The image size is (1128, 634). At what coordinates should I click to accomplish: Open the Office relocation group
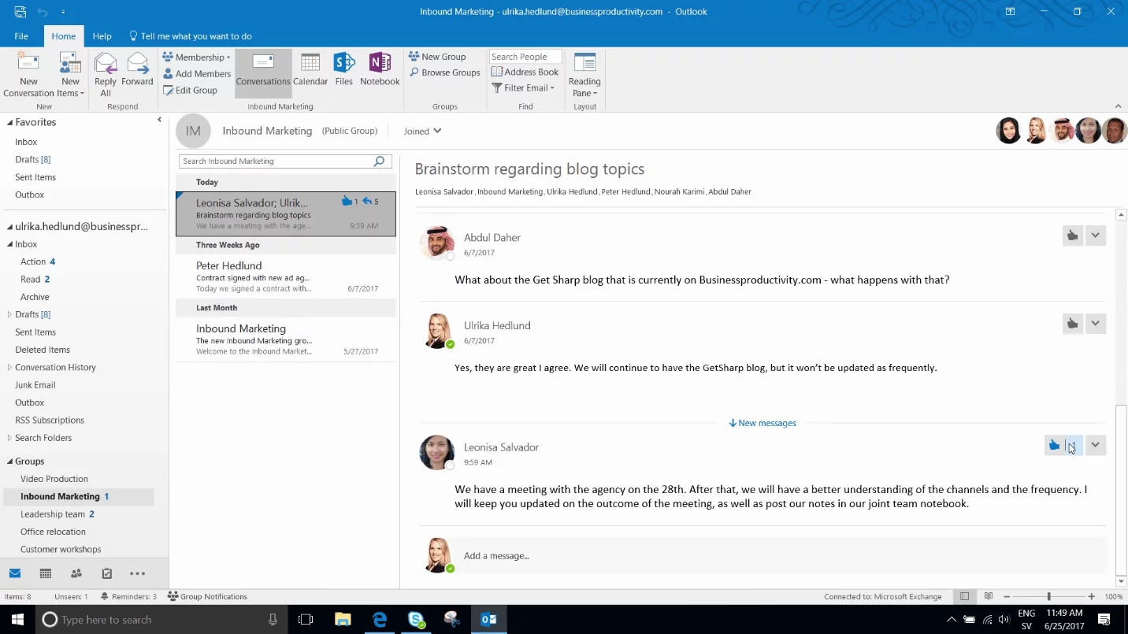click(x=53, y=532)
